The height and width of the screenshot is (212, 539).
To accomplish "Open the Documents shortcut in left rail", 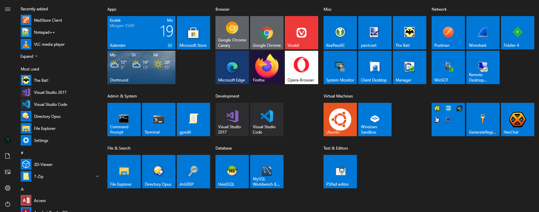I will 8,156.
